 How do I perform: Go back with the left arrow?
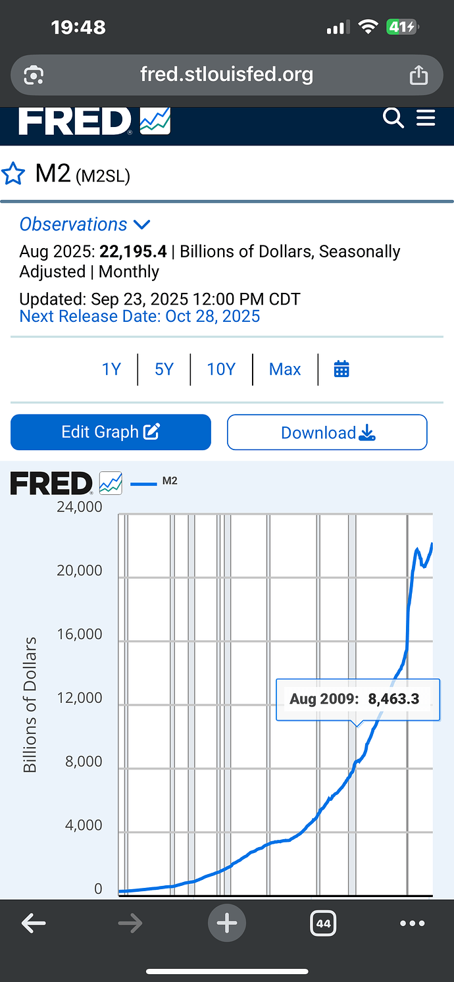point(34,923)
